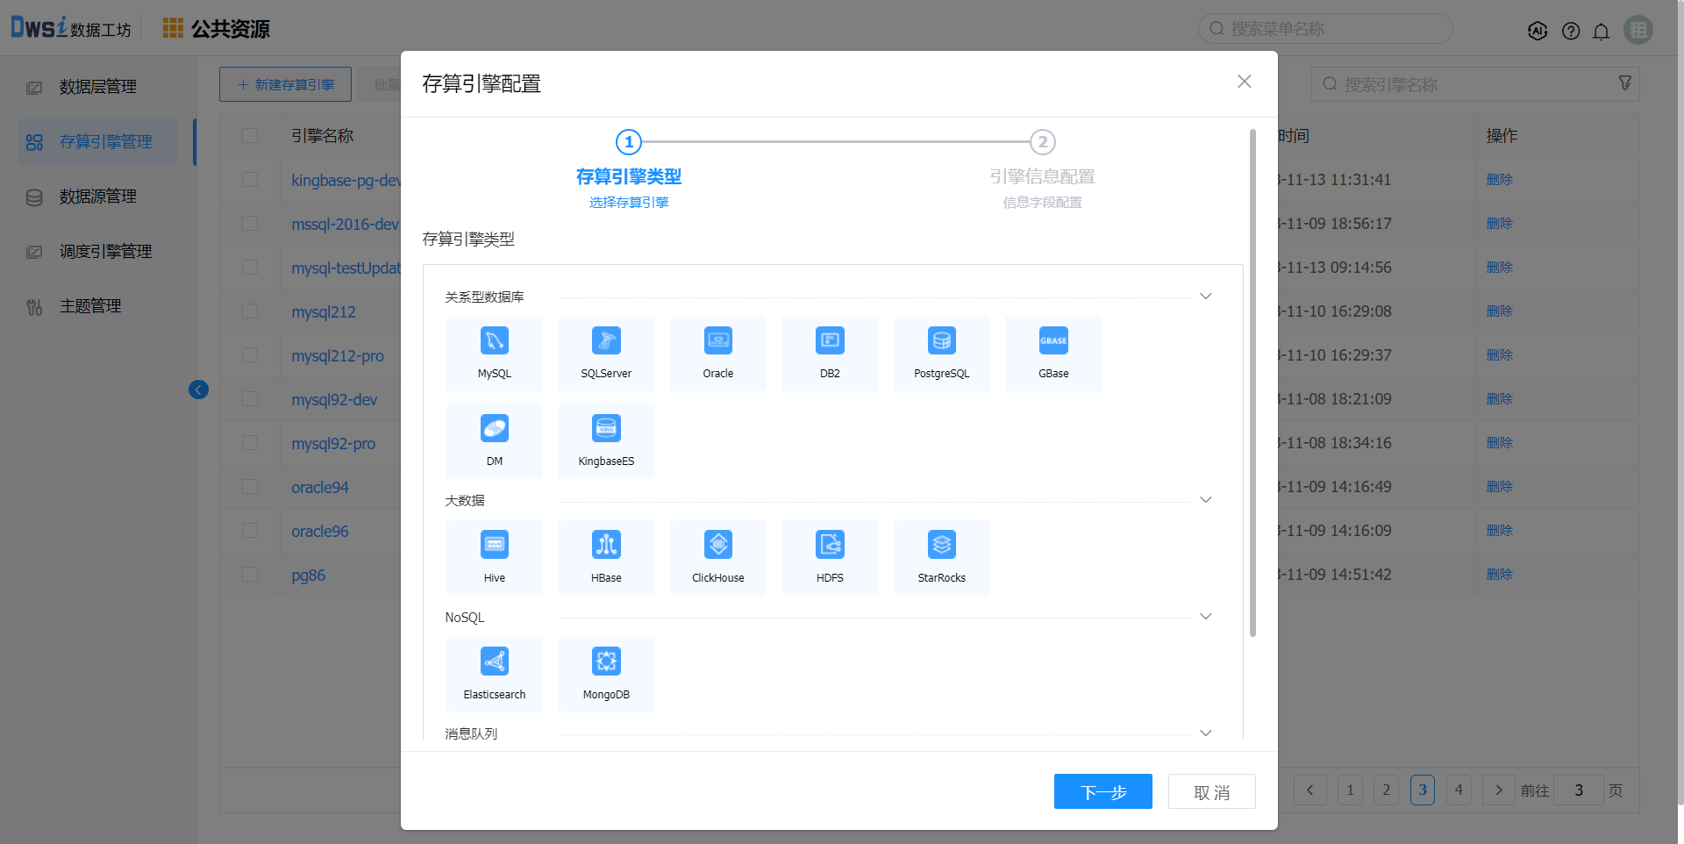Select the Elasticsearch engine icon
This screenshot has width=1684, height=844.
tap(494, 662)
